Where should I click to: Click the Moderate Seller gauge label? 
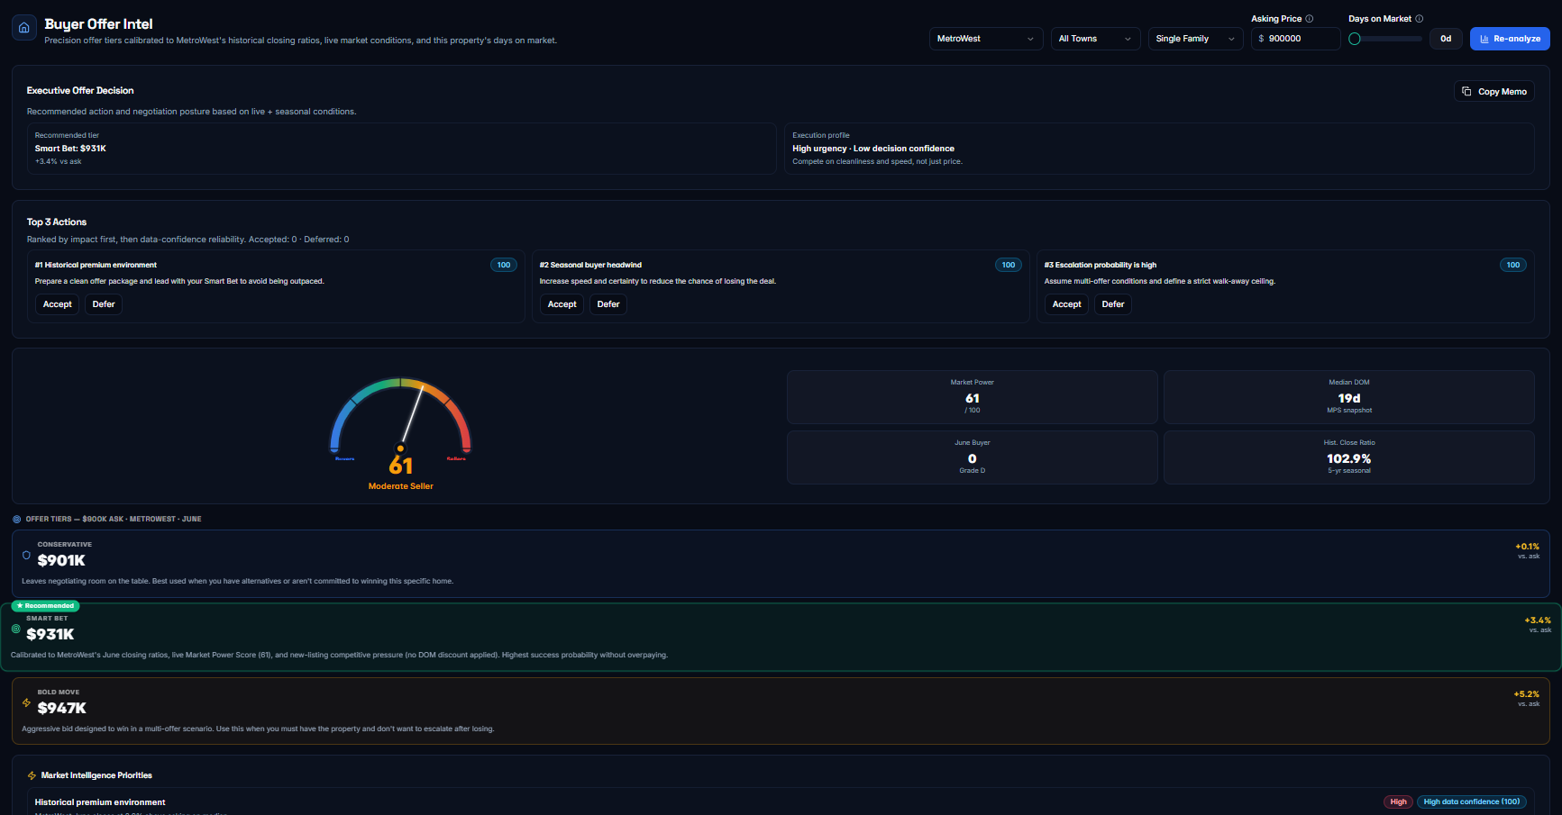coord(401,486)
